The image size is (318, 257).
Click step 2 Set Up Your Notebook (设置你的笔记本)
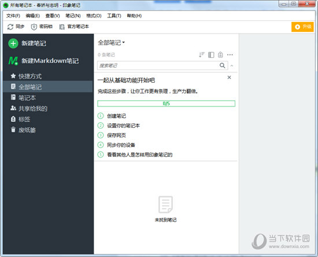point(119,126)
